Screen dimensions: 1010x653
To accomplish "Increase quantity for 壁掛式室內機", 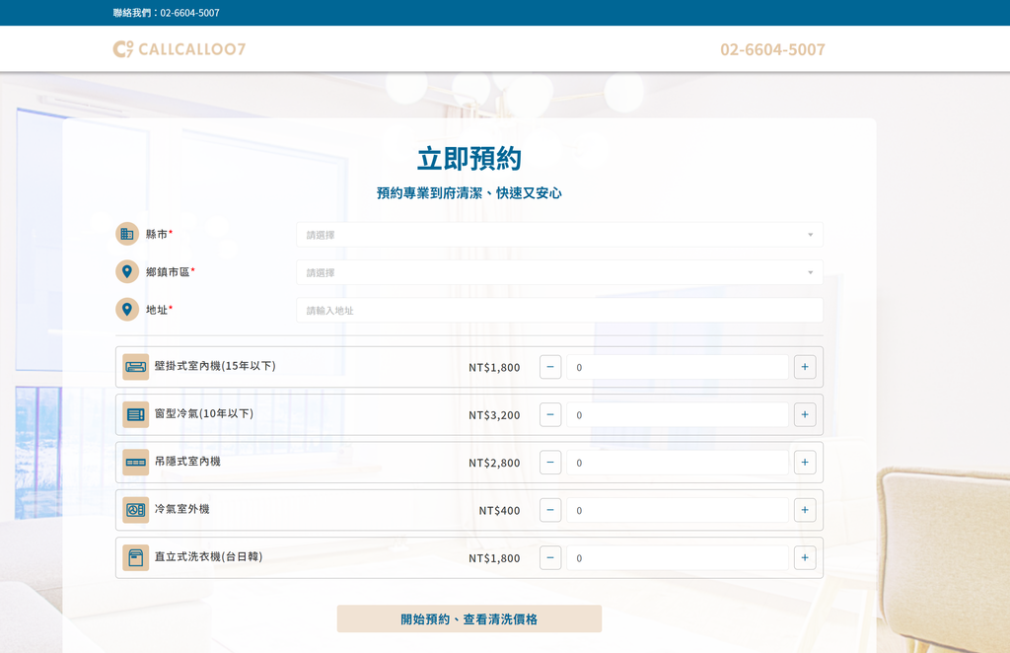I will pos(805,367).
